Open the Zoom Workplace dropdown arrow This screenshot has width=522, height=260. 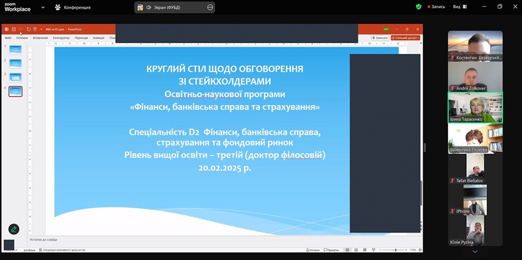[42, 7]
